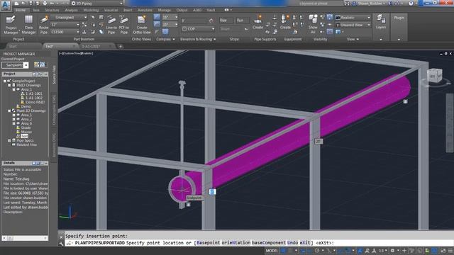Toggle the Rise slope button
454x255 pixels.
(226, 21)
